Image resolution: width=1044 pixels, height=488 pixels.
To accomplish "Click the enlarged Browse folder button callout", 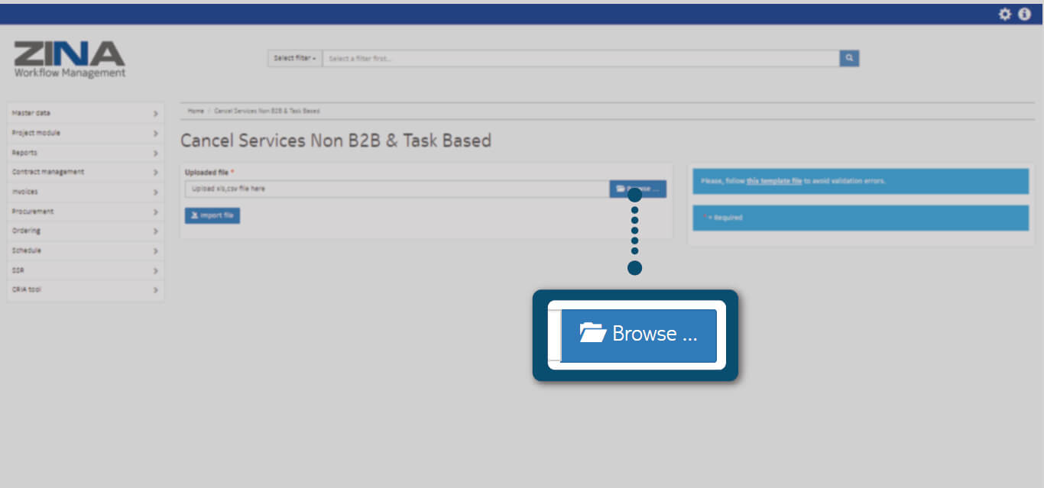I will [638, 335].
